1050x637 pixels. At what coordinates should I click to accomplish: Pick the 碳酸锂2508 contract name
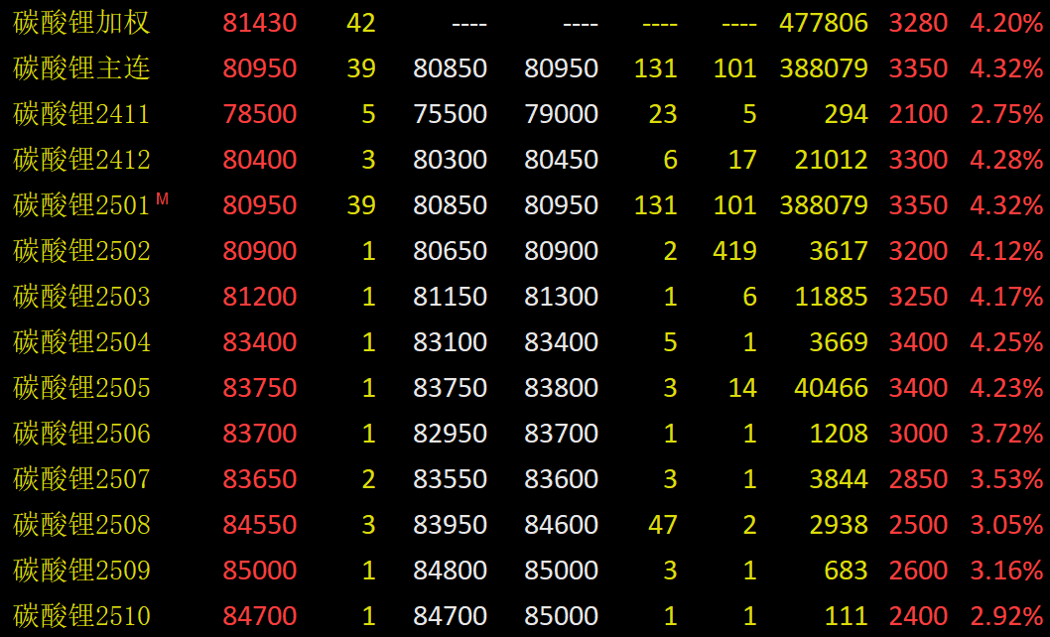[x=81, y=525]
